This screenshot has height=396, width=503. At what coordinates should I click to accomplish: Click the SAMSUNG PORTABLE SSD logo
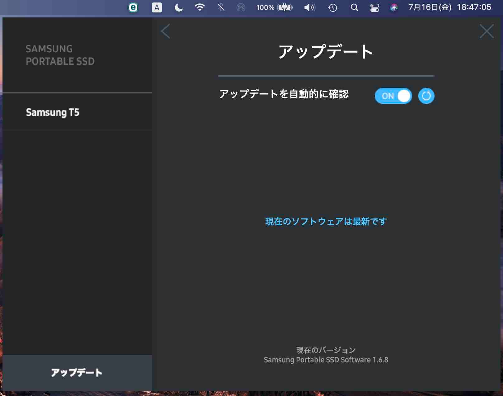coord(60,55)
